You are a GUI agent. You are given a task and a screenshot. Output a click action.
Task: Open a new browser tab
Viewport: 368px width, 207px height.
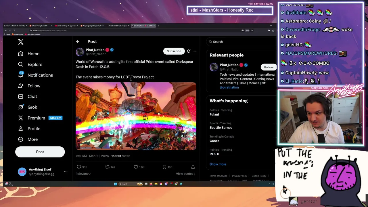(158, 26)
